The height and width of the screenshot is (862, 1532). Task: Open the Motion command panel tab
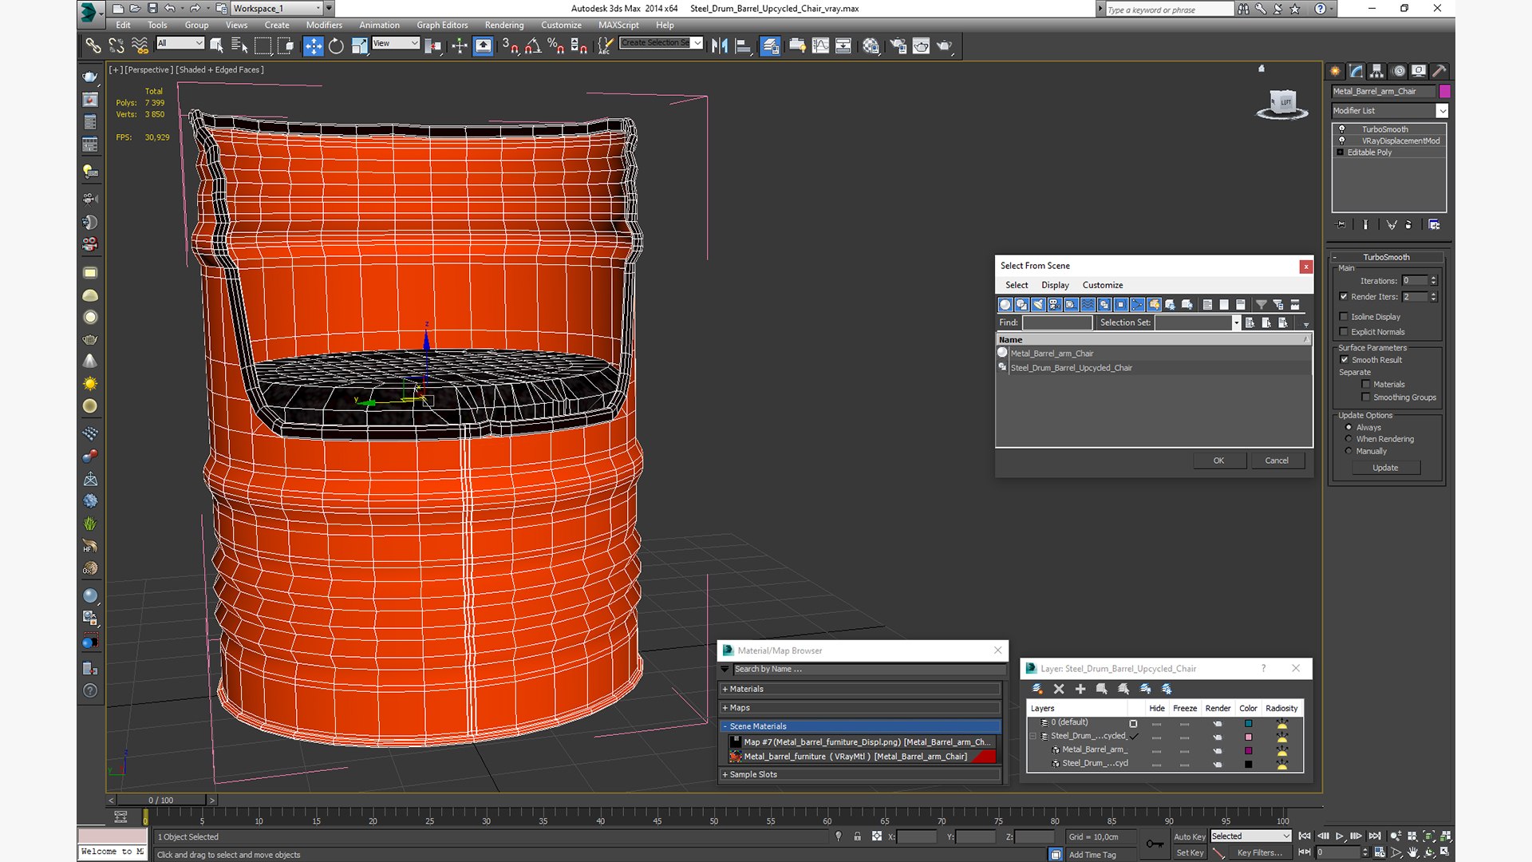coord(1398,71)
